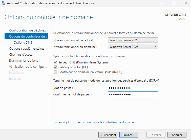The height and width of the screenshot is (140, 191).
Task: Open the domain controller options help link
Action: (x=94, y=122)
